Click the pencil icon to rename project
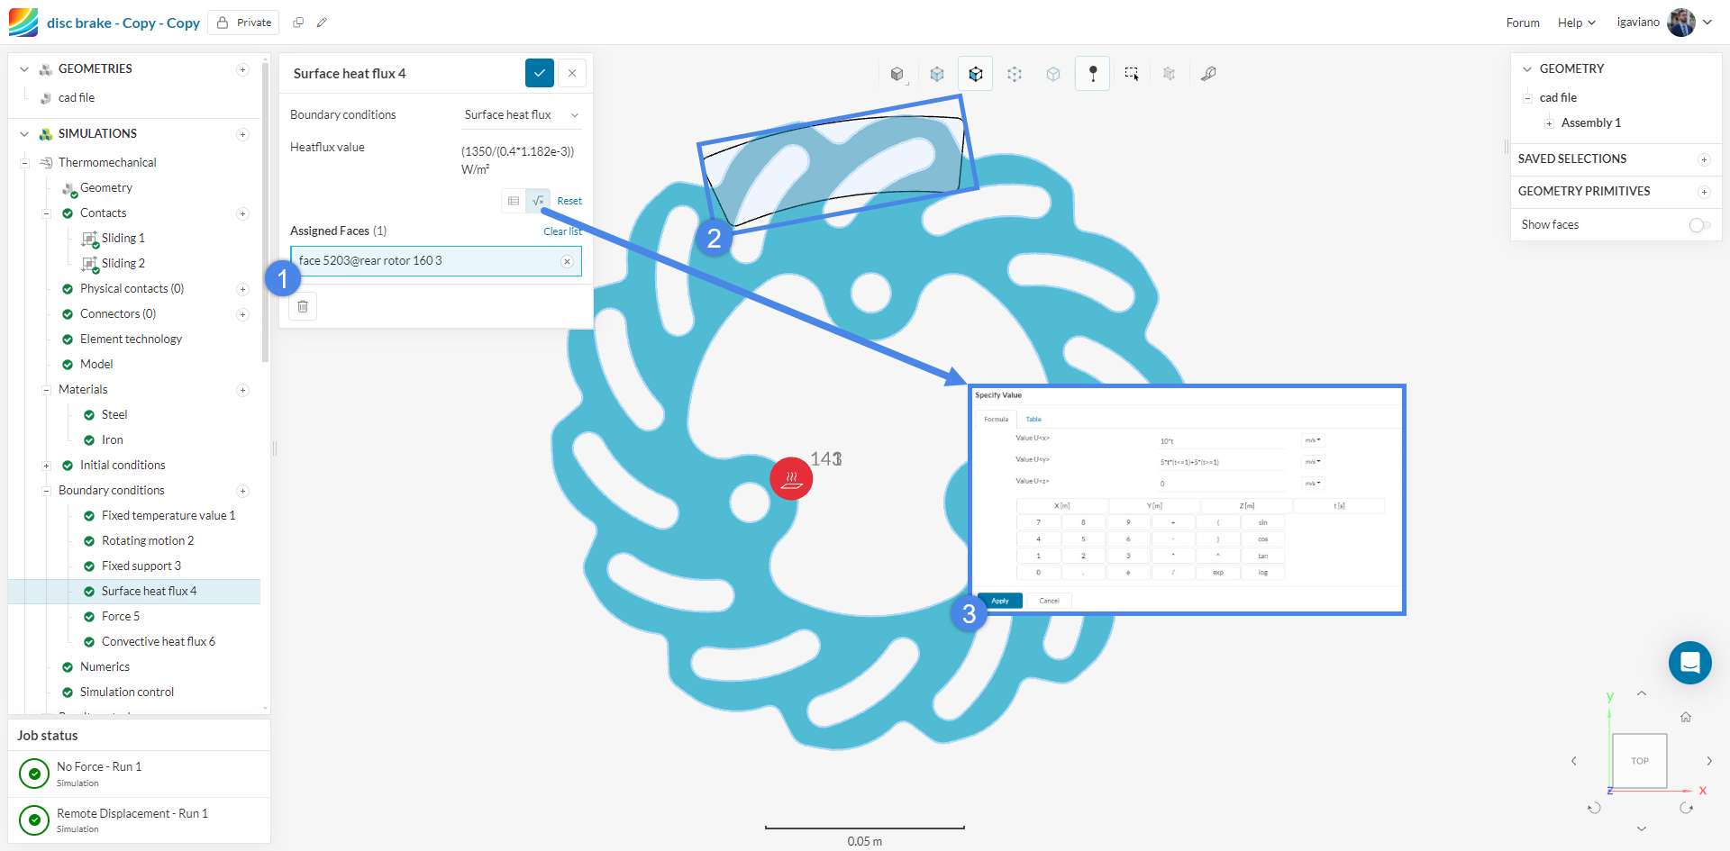The height and width of the screenshot is (851, 1730). click(322, 23)
